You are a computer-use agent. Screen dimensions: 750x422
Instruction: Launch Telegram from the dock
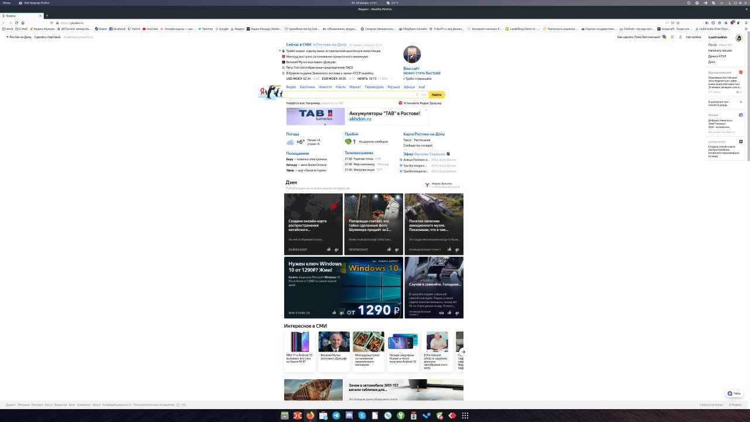(x=336, y=416)
